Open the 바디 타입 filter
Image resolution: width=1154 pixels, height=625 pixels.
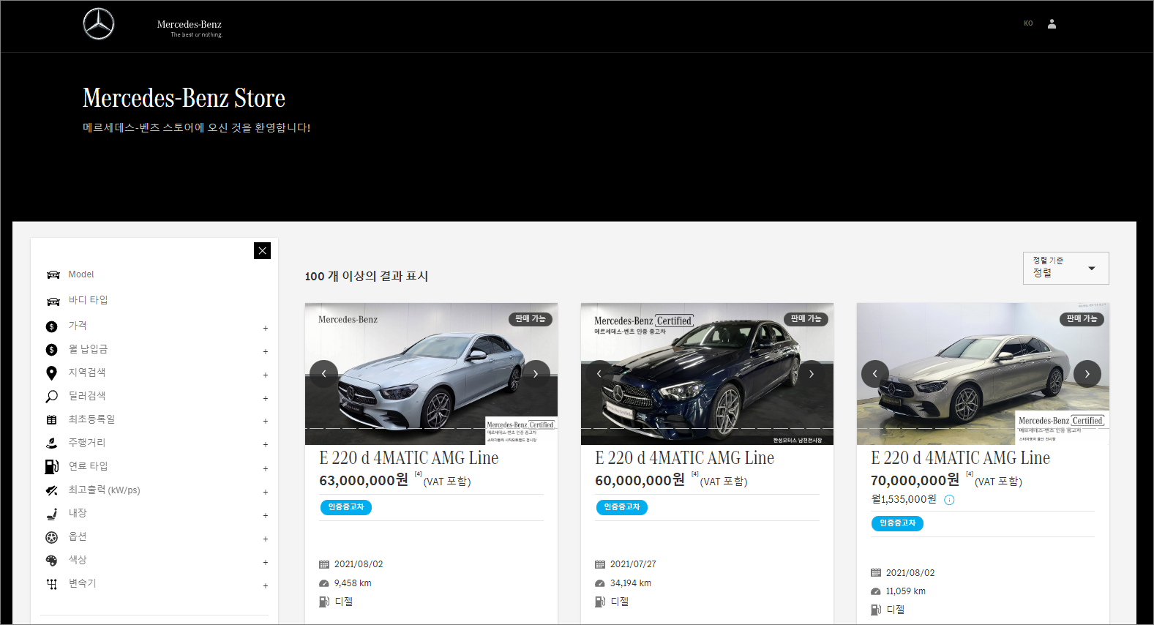click(88, 300)
